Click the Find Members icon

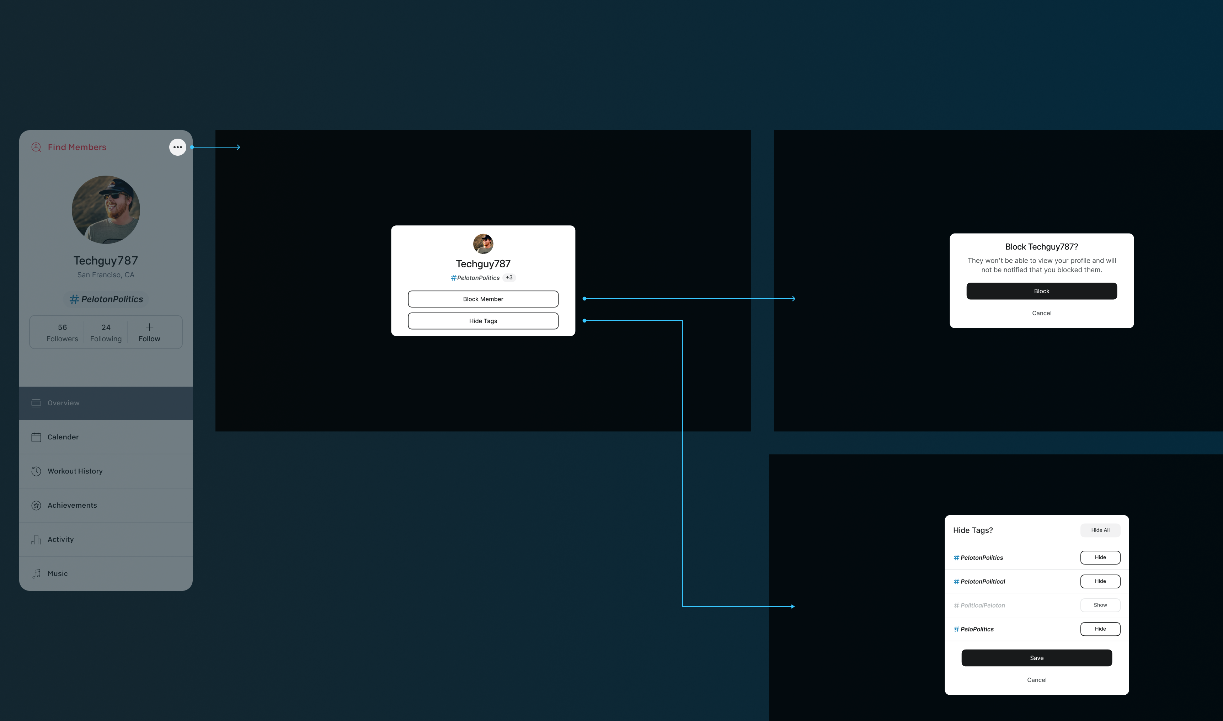[35, 147]
